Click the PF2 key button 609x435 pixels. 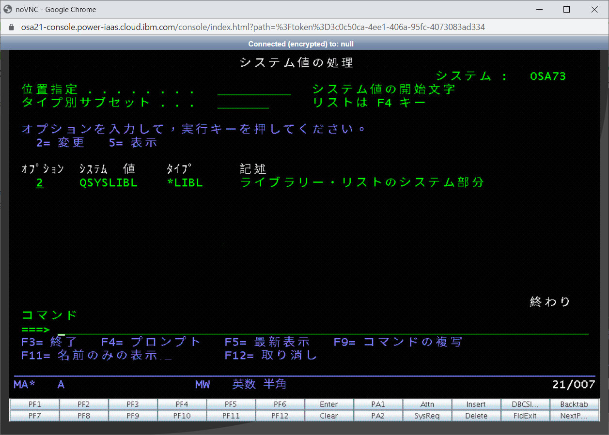click(84, 404)
